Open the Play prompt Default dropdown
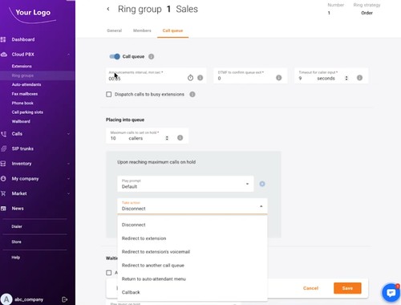This screenshot has height=305, width=401. pyautogui.click(x=185, y=184)
